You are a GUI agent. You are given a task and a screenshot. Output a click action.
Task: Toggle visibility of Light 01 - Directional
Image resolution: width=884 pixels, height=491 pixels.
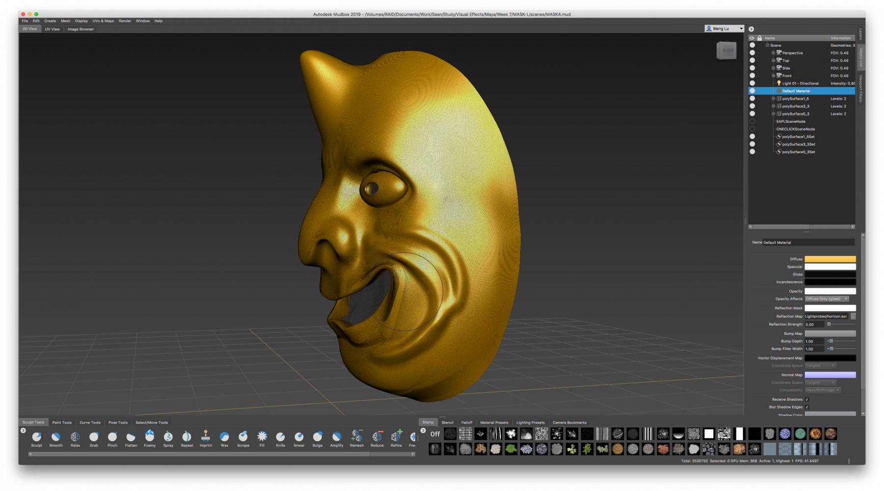tap(752, 83)
